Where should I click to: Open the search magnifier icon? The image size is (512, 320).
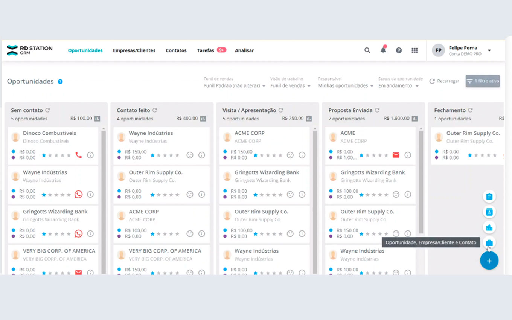(367, 50)
